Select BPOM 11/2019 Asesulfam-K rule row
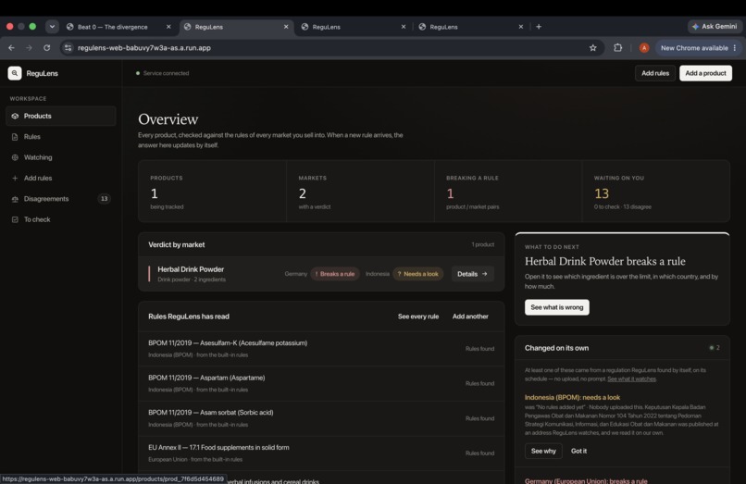Screen dimensions: 746x484 [x=321, y=349]
